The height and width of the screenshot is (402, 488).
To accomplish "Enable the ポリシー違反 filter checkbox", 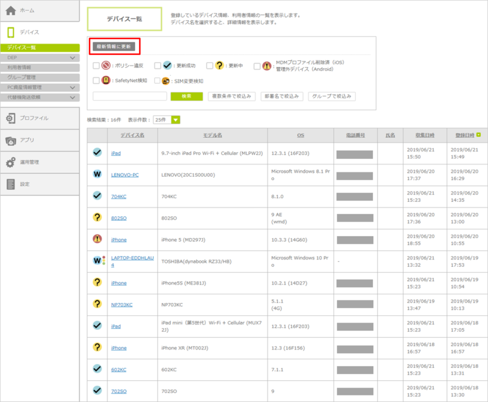I will 96,66.
